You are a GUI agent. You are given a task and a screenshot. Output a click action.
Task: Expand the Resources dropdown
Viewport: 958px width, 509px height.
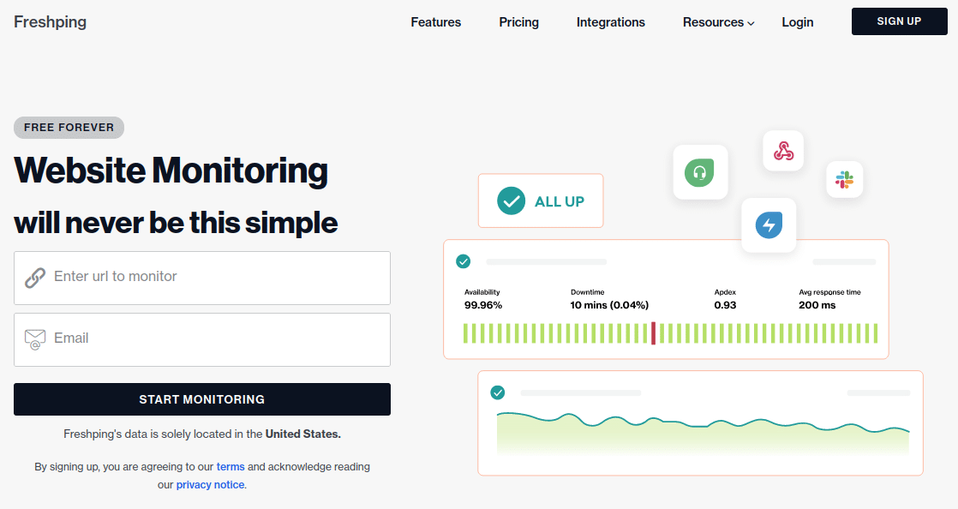pos(718,22)
